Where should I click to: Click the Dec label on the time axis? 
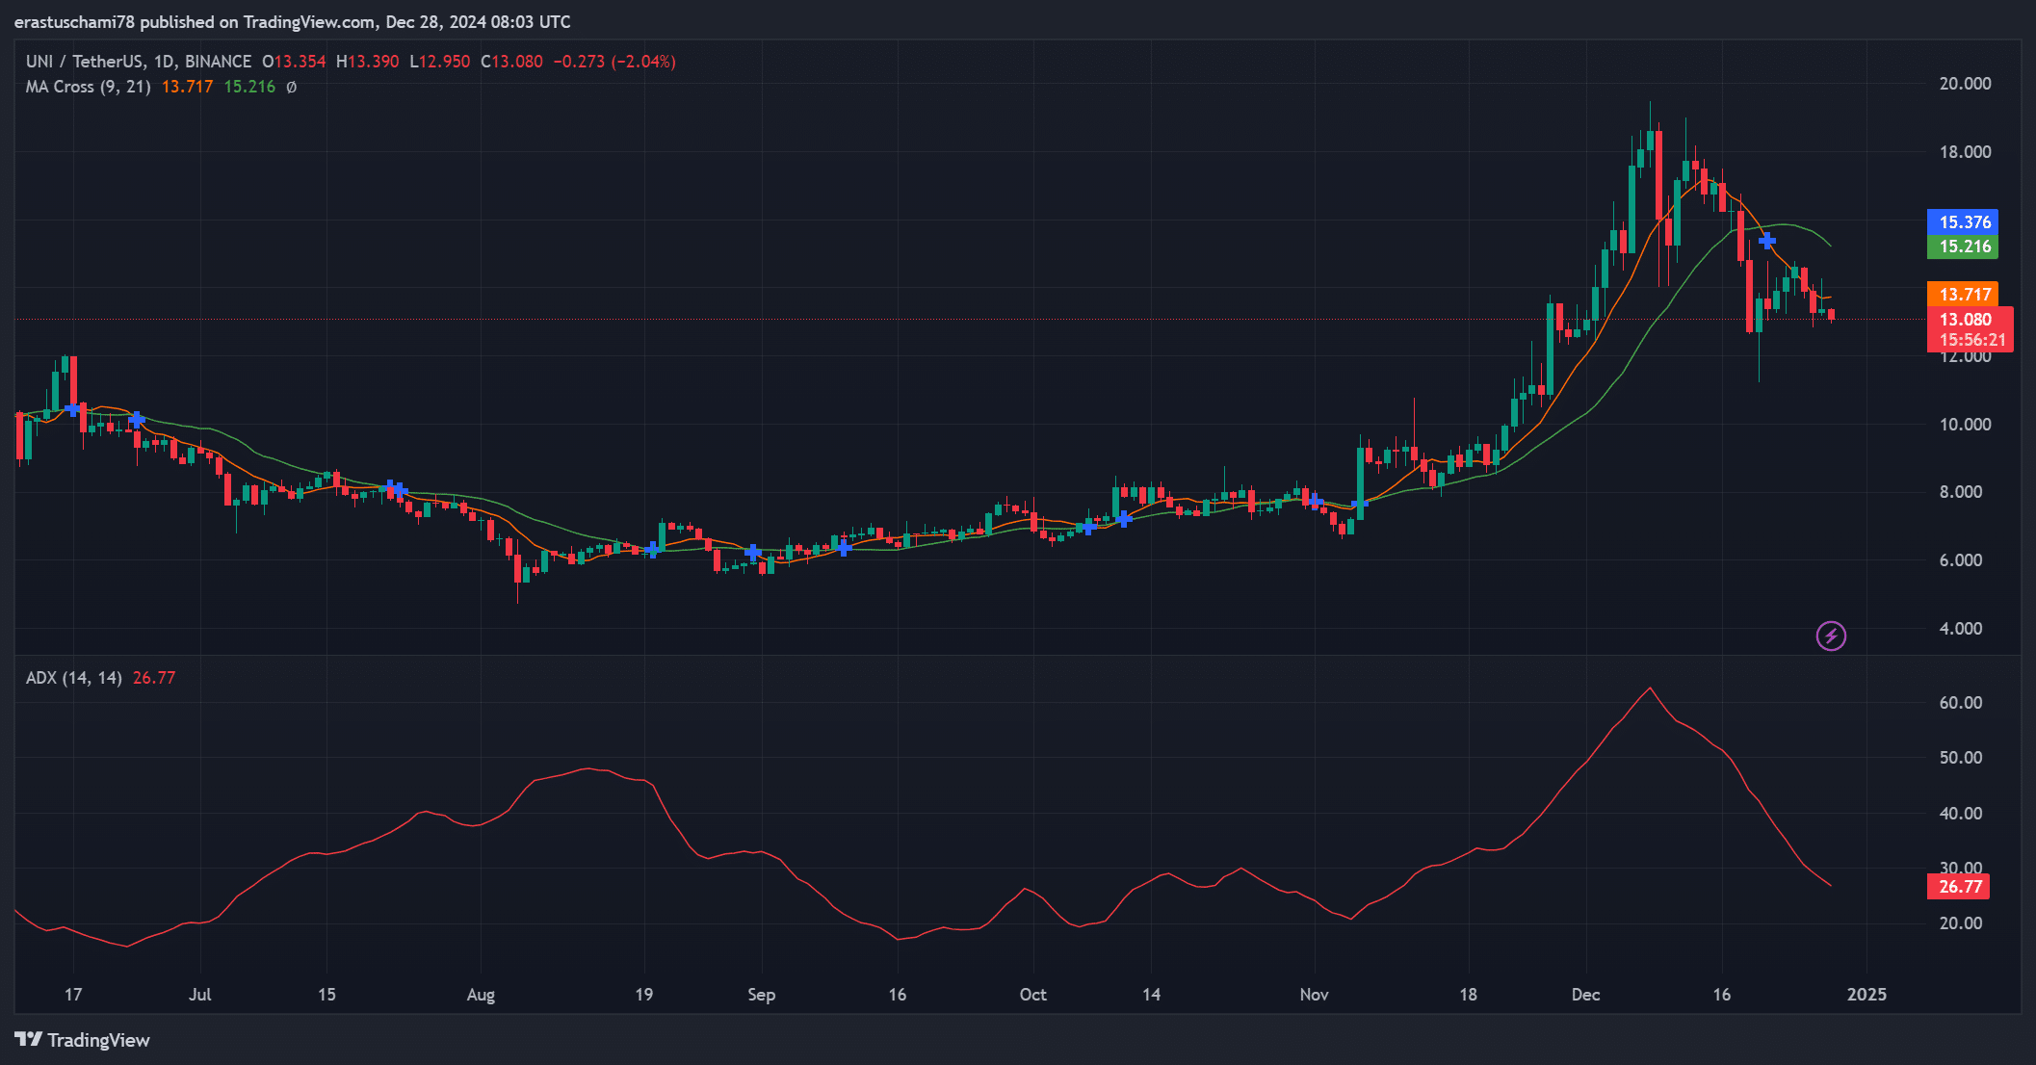pyautogui.click(x=1585, y=995)
